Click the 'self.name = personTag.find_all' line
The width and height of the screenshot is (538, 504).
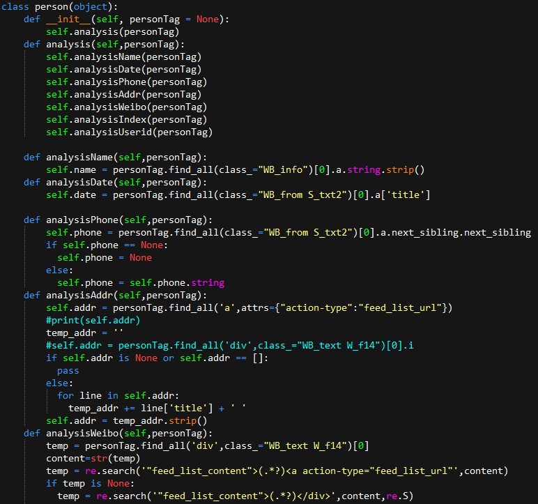pos(235,170)
